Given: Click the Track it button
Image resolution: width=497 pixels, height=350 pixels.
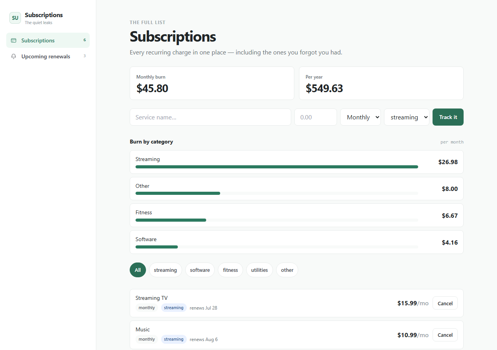Looking at the screenshot, I should pyautogui.click(x=448, y=117).
